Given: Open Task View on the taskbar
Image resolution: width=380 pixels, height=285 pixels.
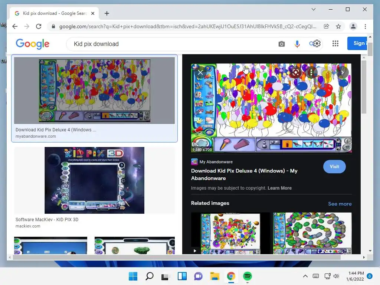Looking at the screenshot, I should [x=166, y=276].
